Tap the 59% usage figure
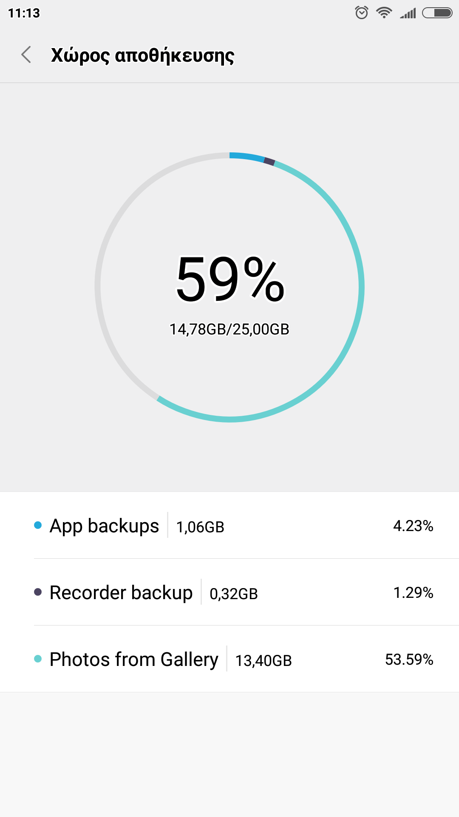The height and width of the screenshot is (817, 459). point(230,279)
